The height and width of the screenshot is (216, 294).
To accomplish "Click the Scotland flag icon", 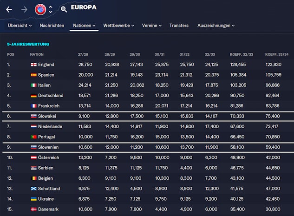I will tap(33, 189).
